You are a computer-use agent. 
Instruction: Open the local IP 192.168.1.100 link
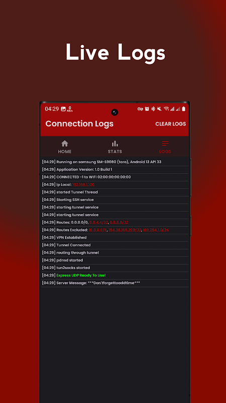coord(83,184)
